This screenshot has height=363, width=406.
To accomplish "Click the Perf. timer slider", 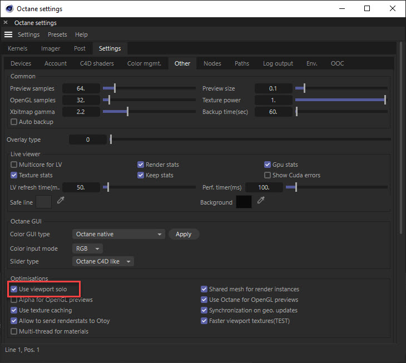I will [337, 187].
